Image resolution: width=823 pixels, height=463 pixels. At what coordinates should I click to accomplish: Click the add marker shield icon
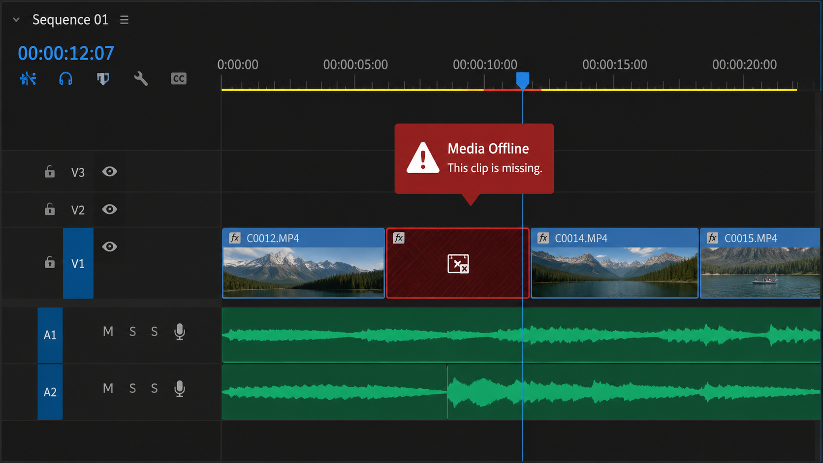[x=103, y=79]
